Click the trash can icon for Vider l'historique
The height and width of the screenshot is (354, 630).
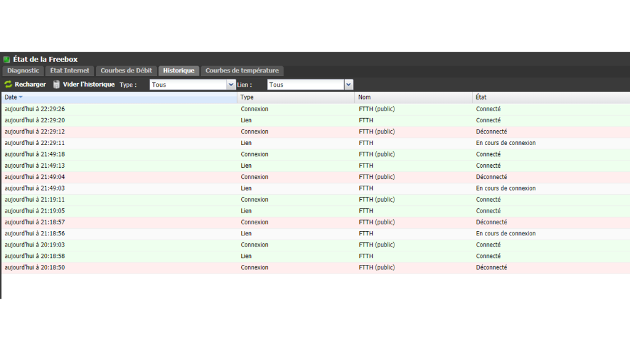[57, 84]
